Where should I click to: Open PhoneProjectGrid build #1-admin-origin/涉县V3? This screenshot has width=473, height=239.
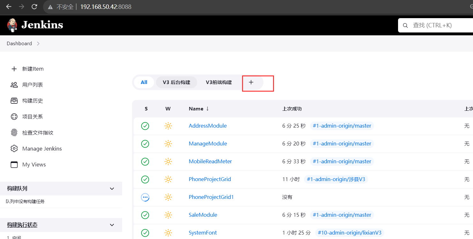[x=336, y=179]
